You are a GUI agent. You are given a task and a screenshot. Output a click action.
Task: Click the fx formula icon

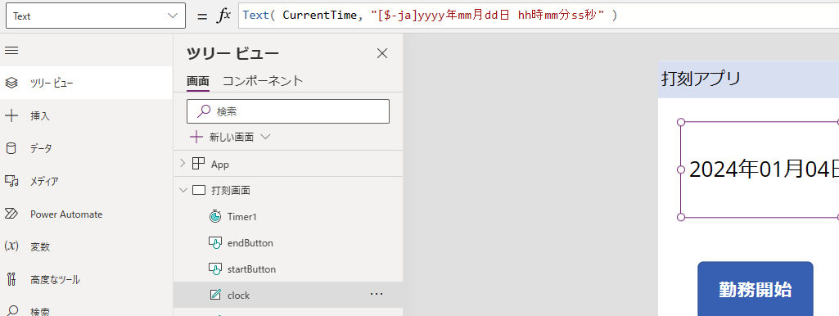(223, 16)
